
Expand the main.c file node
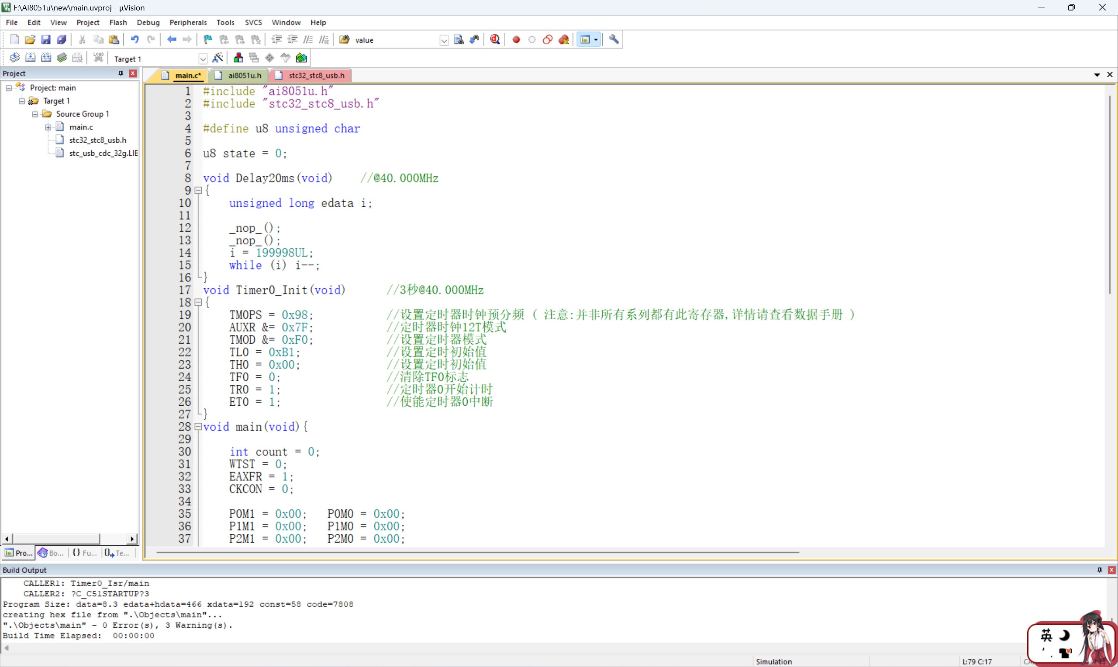pos(48,127)
